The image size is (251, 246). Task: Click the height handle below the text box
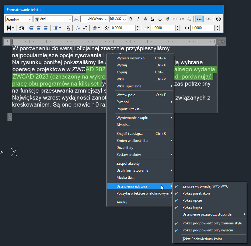[10, 117]
